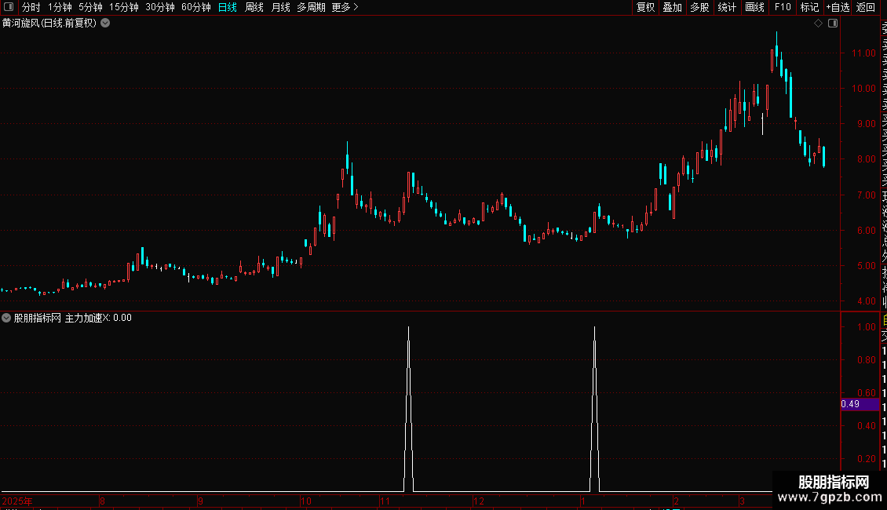Select the 1分钟 period
The image size is (887, 510).
(60, 7)
